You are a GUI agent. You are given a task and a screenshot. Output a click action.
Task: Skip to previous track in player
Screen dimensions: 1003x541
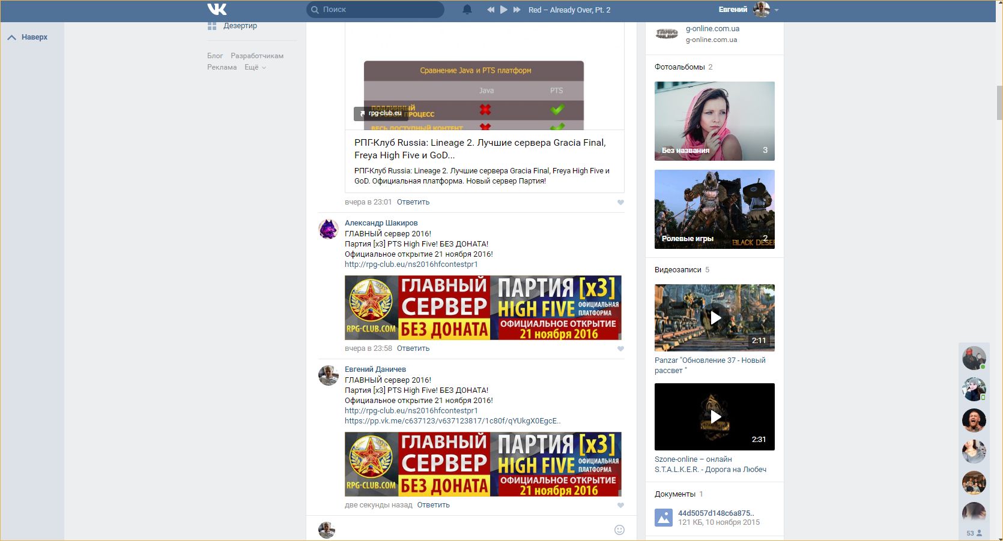(x=491, y=10)
